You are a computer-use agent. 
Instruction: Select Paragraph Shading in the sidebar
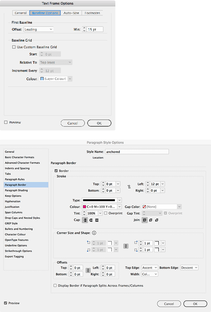tap(16, 190)
